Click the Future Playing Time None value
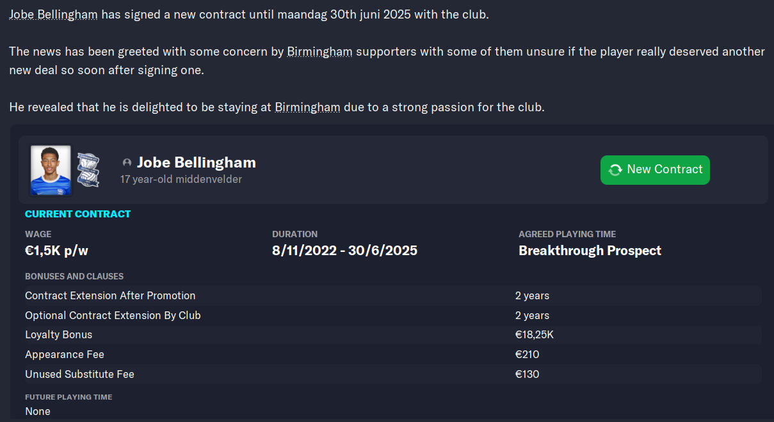 pos(38,411)
